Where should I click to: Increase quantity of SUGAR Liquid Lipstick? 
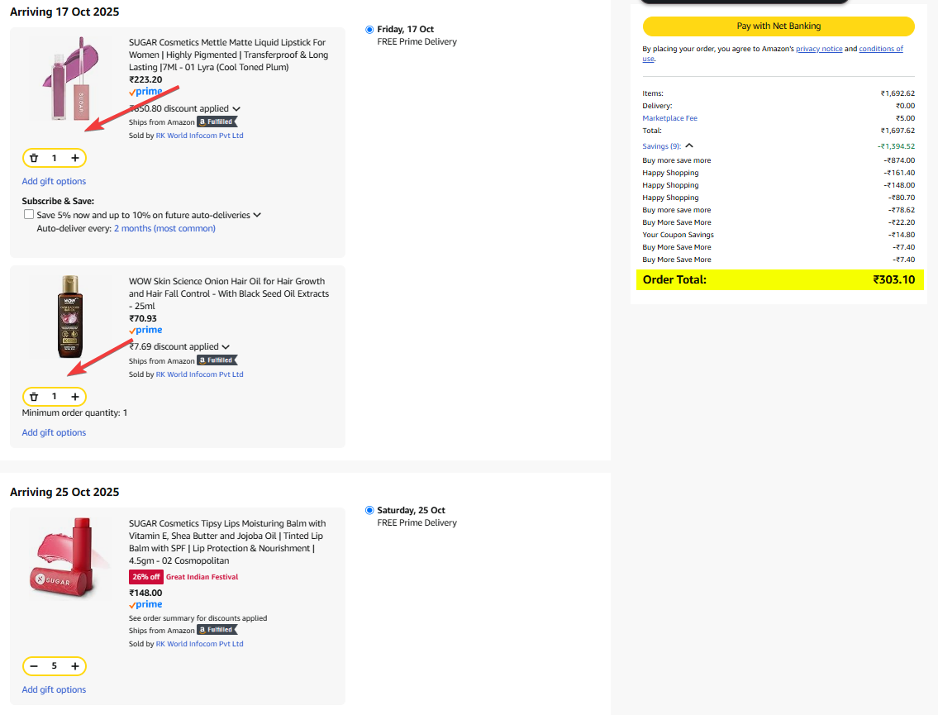click(75, 158)
